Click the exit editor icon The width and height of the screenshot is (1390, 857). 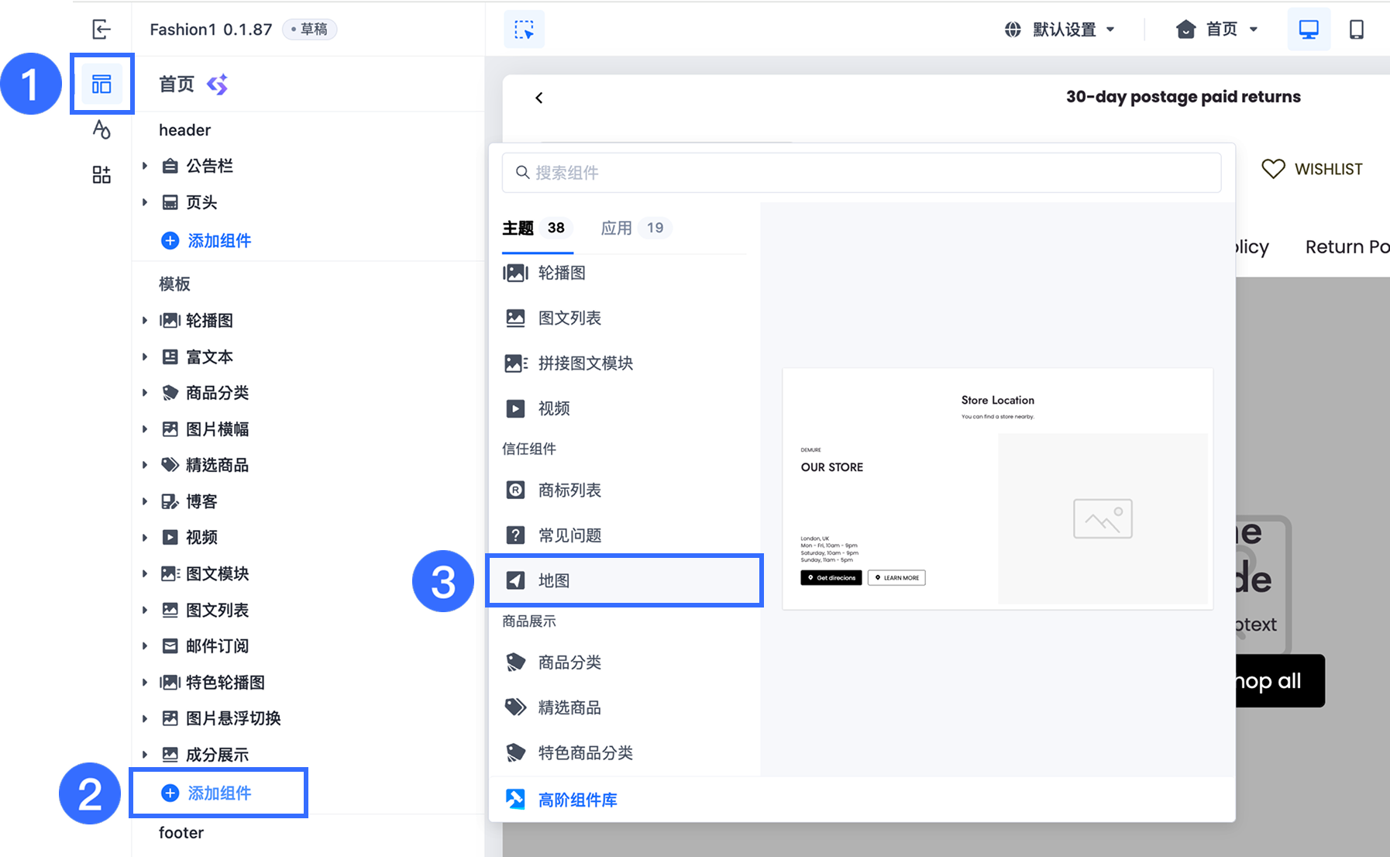(101, 29)
